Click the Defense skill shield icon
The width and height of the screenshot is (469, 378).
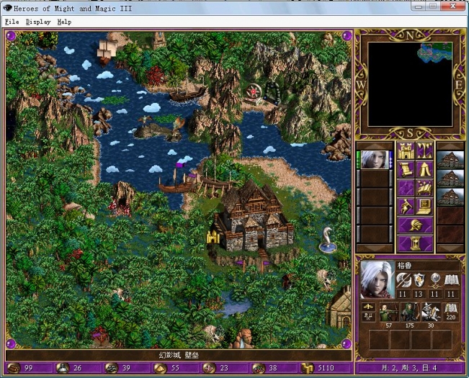click(419, 280)
